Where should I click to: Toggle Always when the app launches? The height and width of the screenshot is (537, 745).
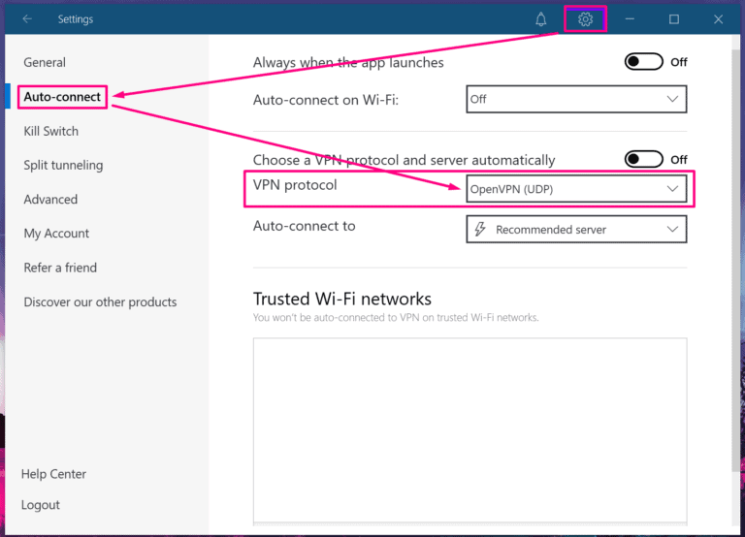(x=644, y=62)
